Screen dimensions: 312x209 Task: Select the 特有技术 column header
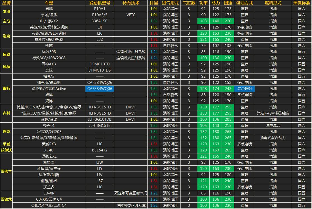tap(131, 3)
